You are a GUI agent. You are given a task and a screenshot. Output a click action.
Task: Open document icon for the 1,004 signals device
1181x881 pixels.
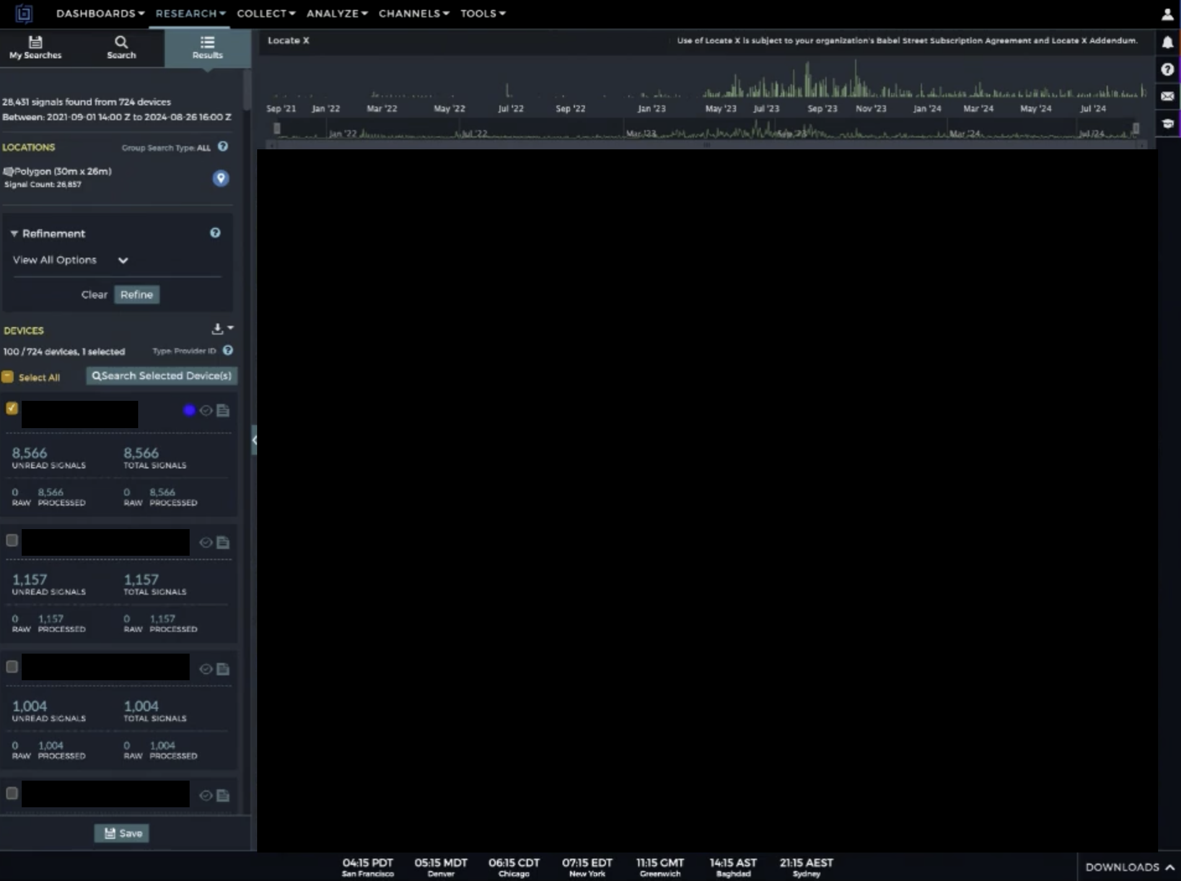(223, 669)
